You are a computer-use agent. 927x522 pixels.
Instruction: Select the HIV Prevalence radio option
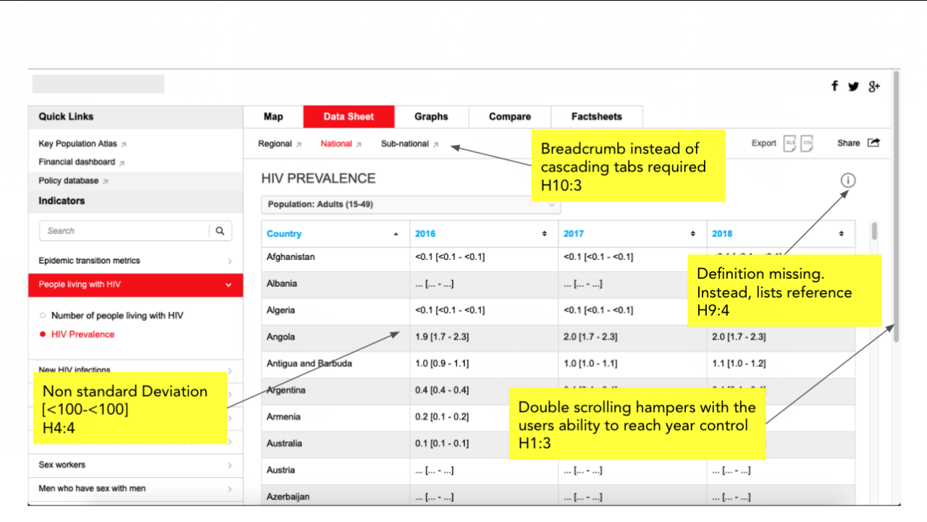tap(43, 334)
